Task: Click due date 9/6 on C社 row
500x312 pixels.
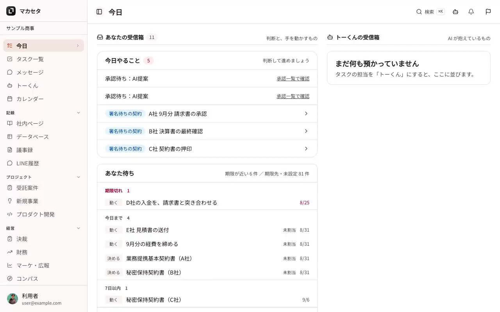Action: click(x=306, y=300)
